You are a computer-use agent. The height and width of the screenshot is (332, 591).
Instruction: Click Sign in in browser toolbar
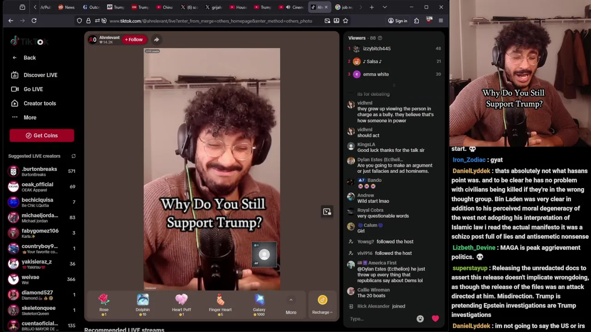pos(398,21)
